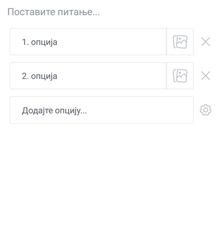Screen dimensions: 219x225
Task: Edit the text of the first option
Action: point(88,42)
